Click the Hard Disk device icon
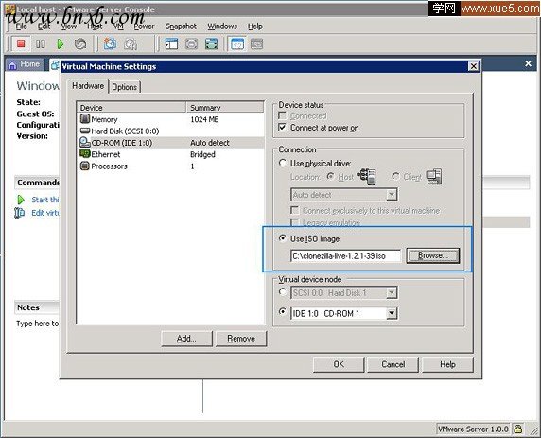The image size is (541, 438). (85, 131)
